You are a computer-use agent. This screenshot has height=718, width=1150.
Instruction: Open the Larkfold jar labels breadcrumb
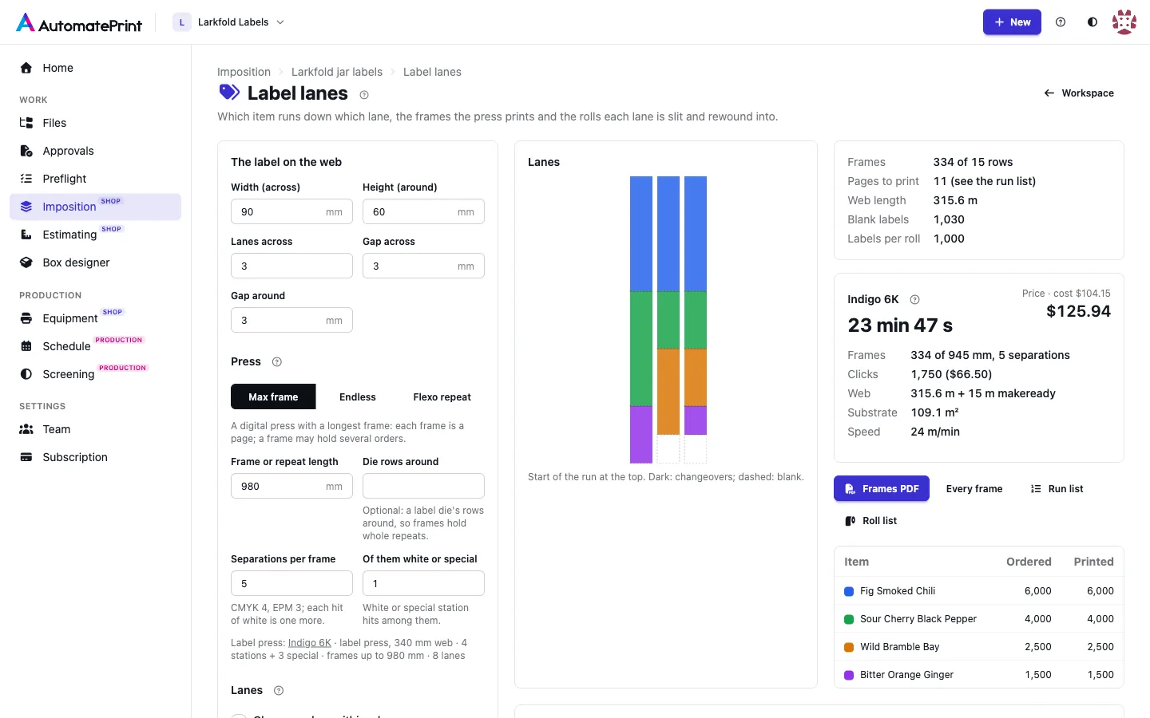click(x=337, y=72)
